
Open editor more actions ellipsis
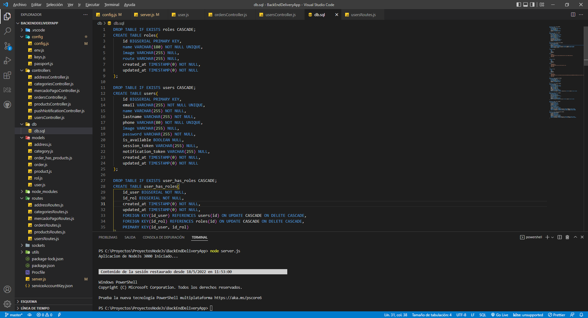[x=582, y=15]
